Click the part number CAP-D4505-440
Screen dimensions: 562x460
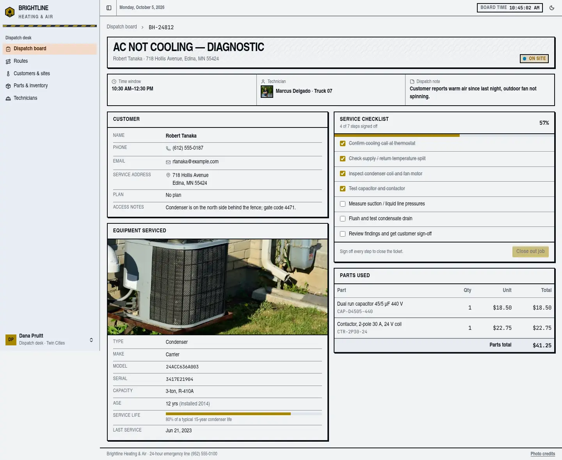click(x=355, y=311)
